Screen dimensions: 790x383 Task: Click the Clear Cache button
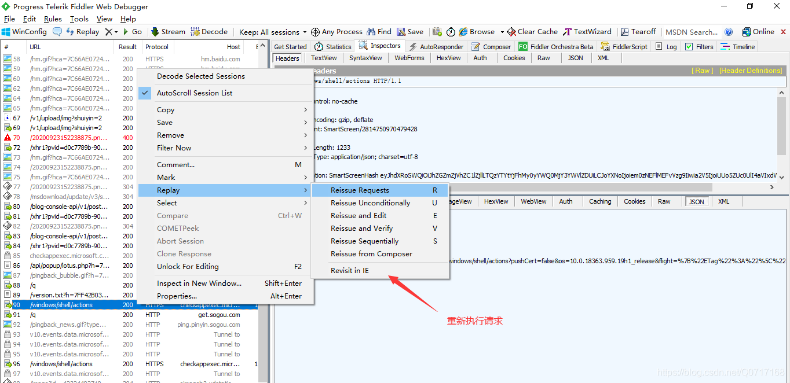pyautogui.click(x=532, y=32)
